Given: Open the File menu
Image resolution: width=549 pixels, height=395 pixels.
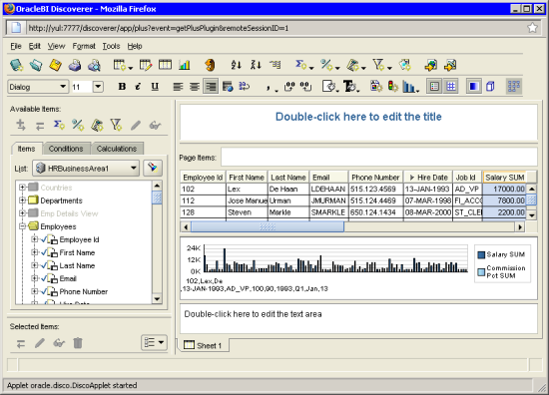Looking at the screenshot, I should click(16, 46).
